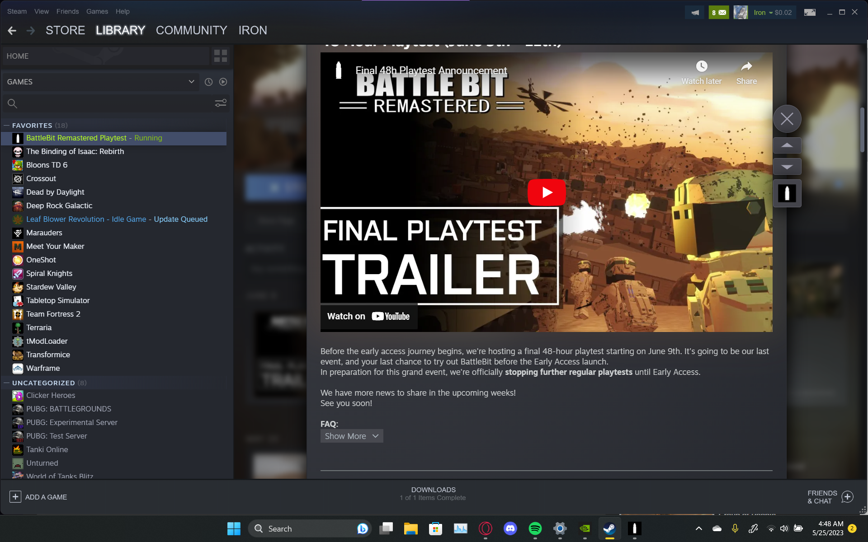Select The Binding of Isaac: Rebirth

[x=114, y=152]
